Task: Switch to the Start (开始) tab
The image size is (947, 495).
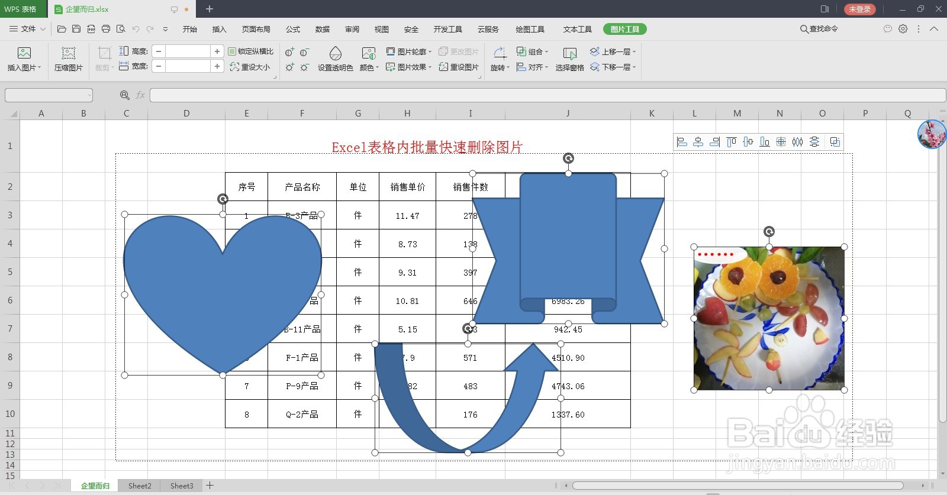Action: (x=189, y=29)
